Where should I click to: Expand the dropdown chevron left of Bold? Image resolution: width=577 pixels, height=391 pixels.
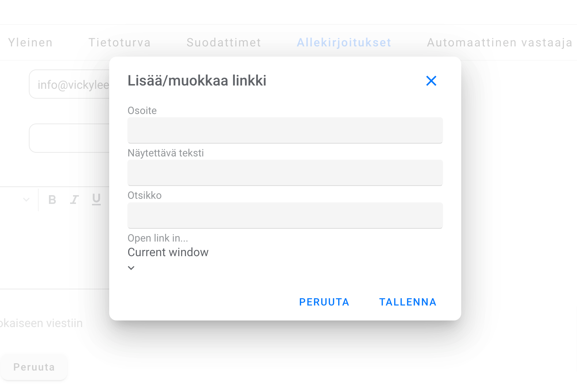tap(26, 200)
